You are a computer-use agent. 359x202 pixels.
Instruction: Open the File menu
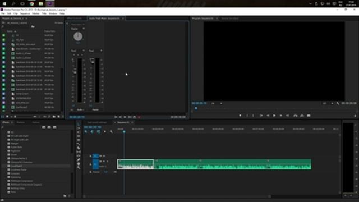click(x=3, y=13)
